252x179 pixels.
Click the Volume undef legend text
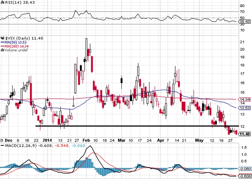[x=16, y=50]
